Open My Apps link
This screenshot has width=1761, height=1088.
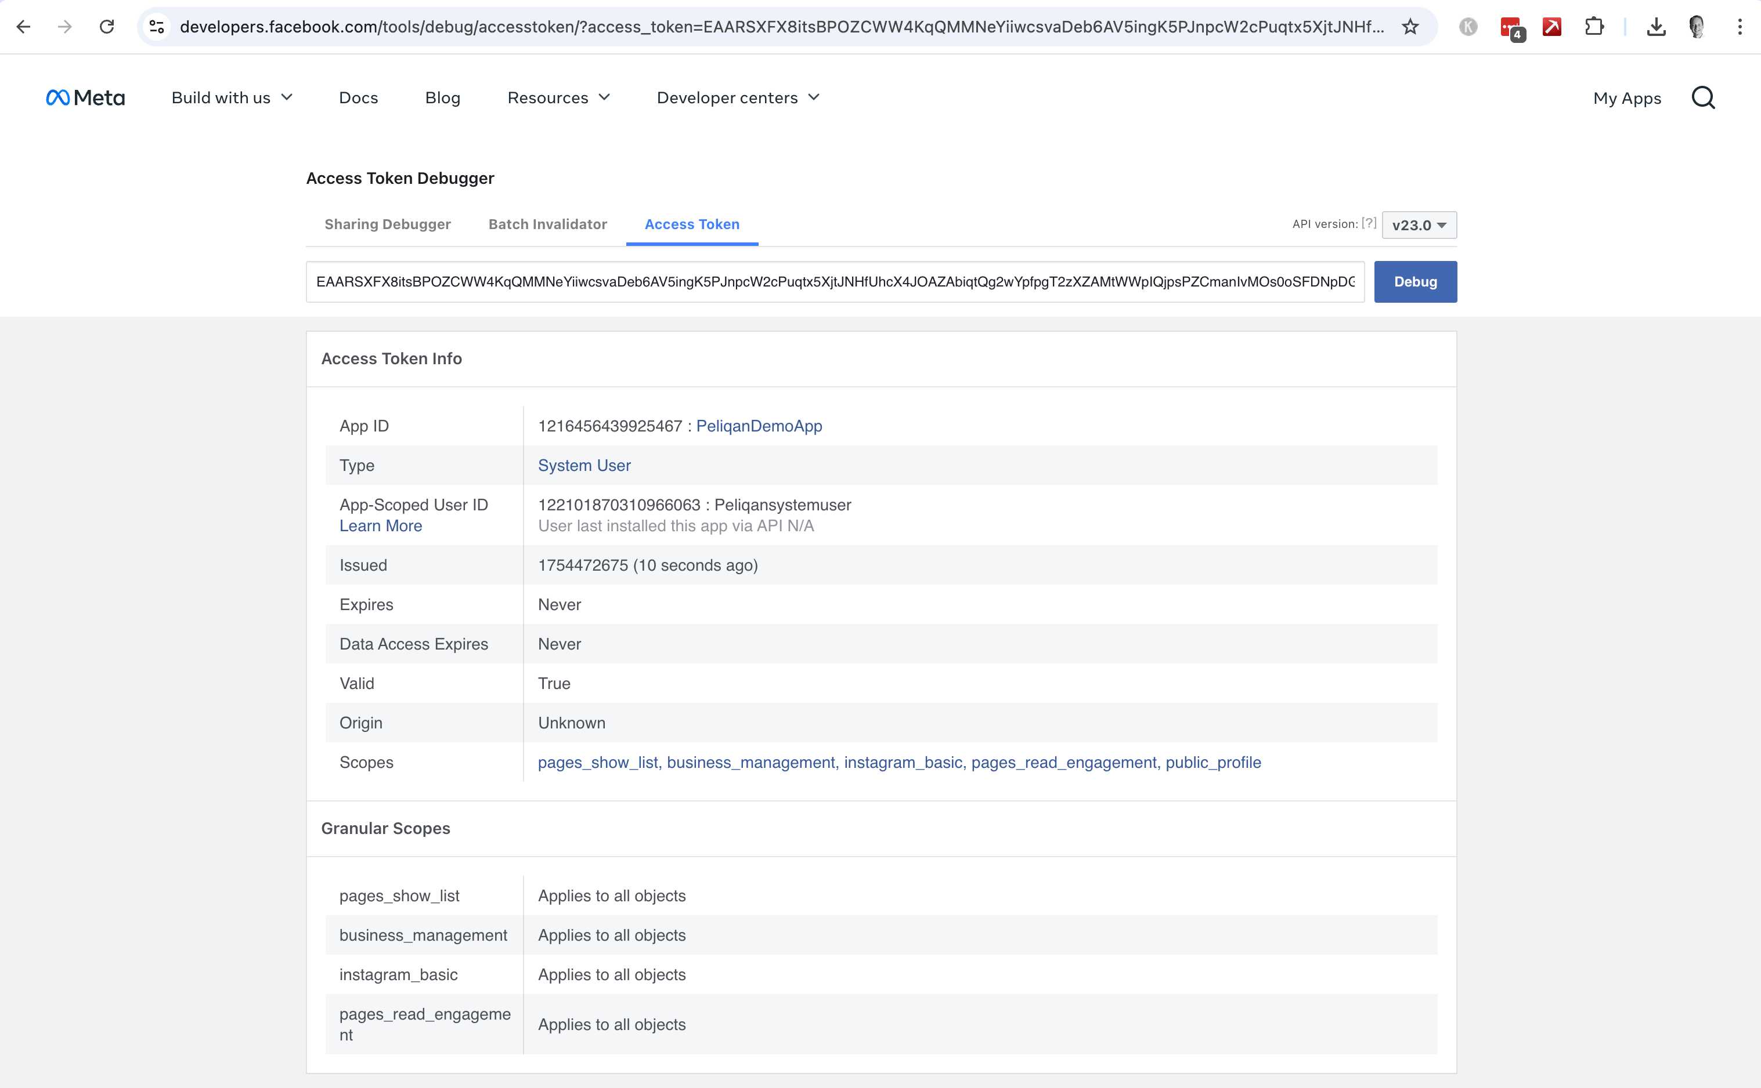(x=1627, y=98)
